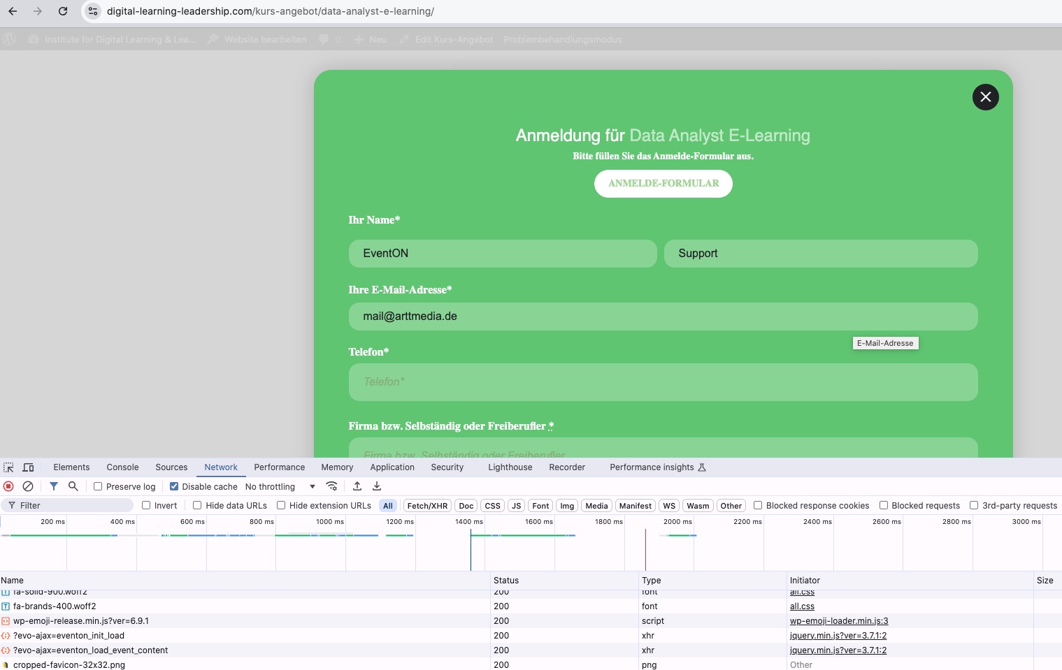Click the export HAR download icon

[x=377, y=486]
